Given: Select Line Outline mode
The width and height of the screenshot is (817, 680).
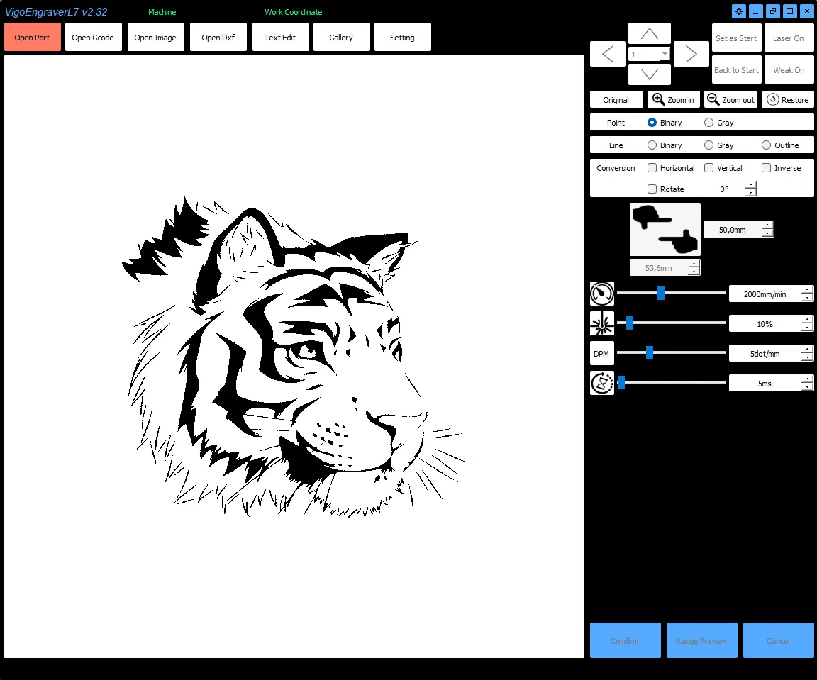Looking at the screenshot, I should coord(766,145).
